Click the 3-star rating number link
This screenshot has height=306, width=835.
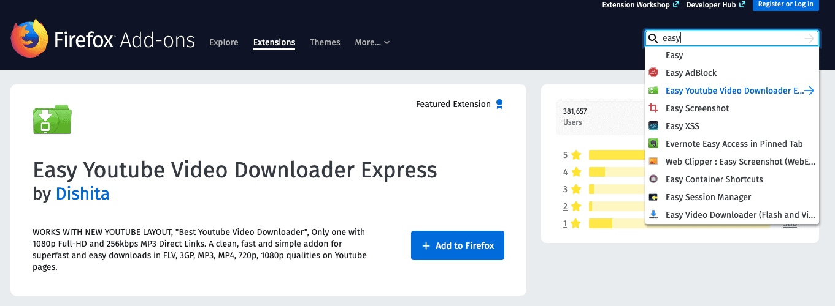565,189
